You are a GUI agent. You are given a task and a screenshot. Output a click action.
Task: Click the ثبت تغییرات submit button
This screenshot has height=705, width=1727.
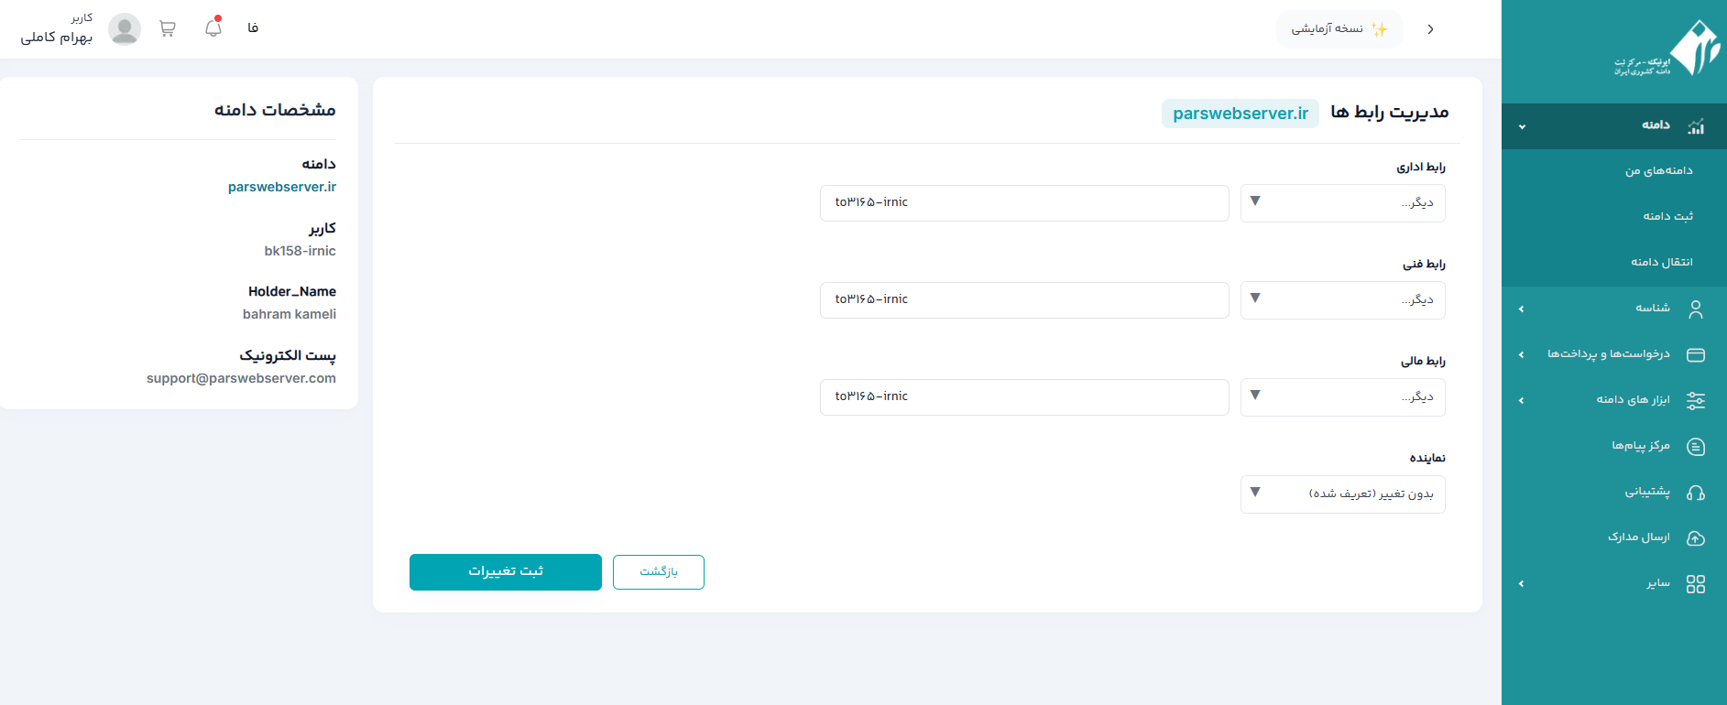coord(506,572)
